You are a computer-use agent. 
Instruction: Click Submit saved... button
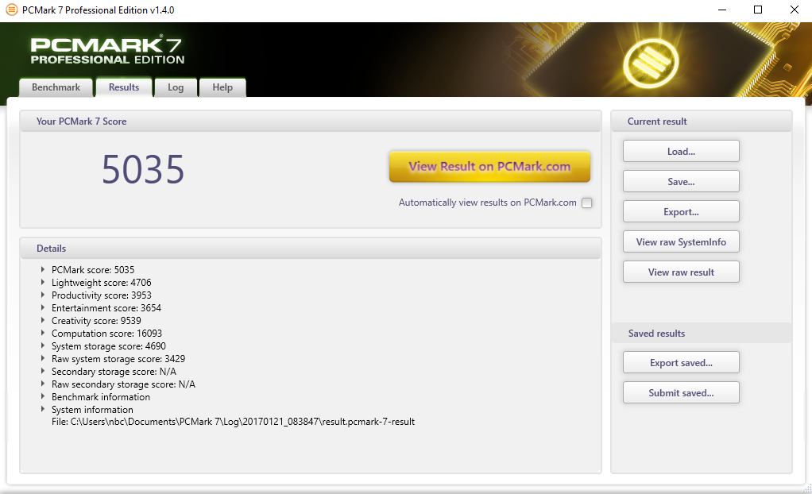pyautogui.click(x=681, y=392)
